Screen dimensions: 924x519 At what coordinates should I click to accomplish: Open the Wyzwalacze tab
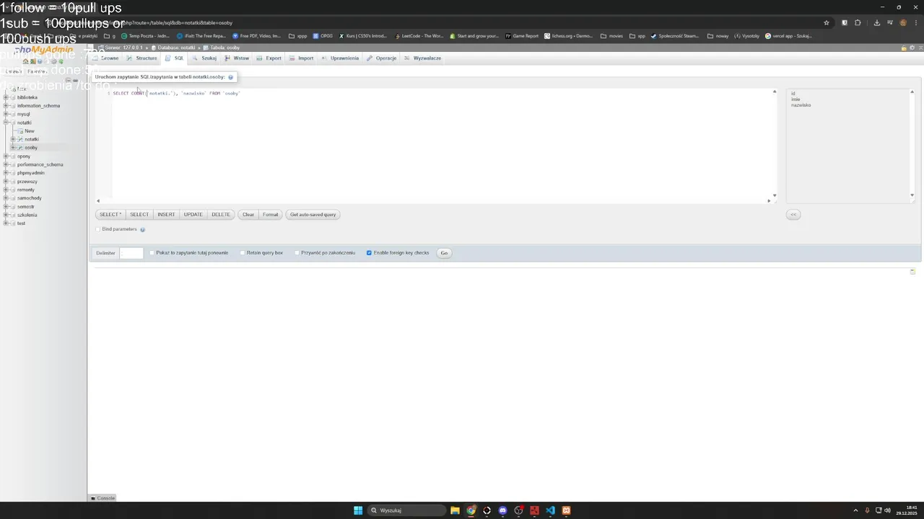tap(422, 58)
